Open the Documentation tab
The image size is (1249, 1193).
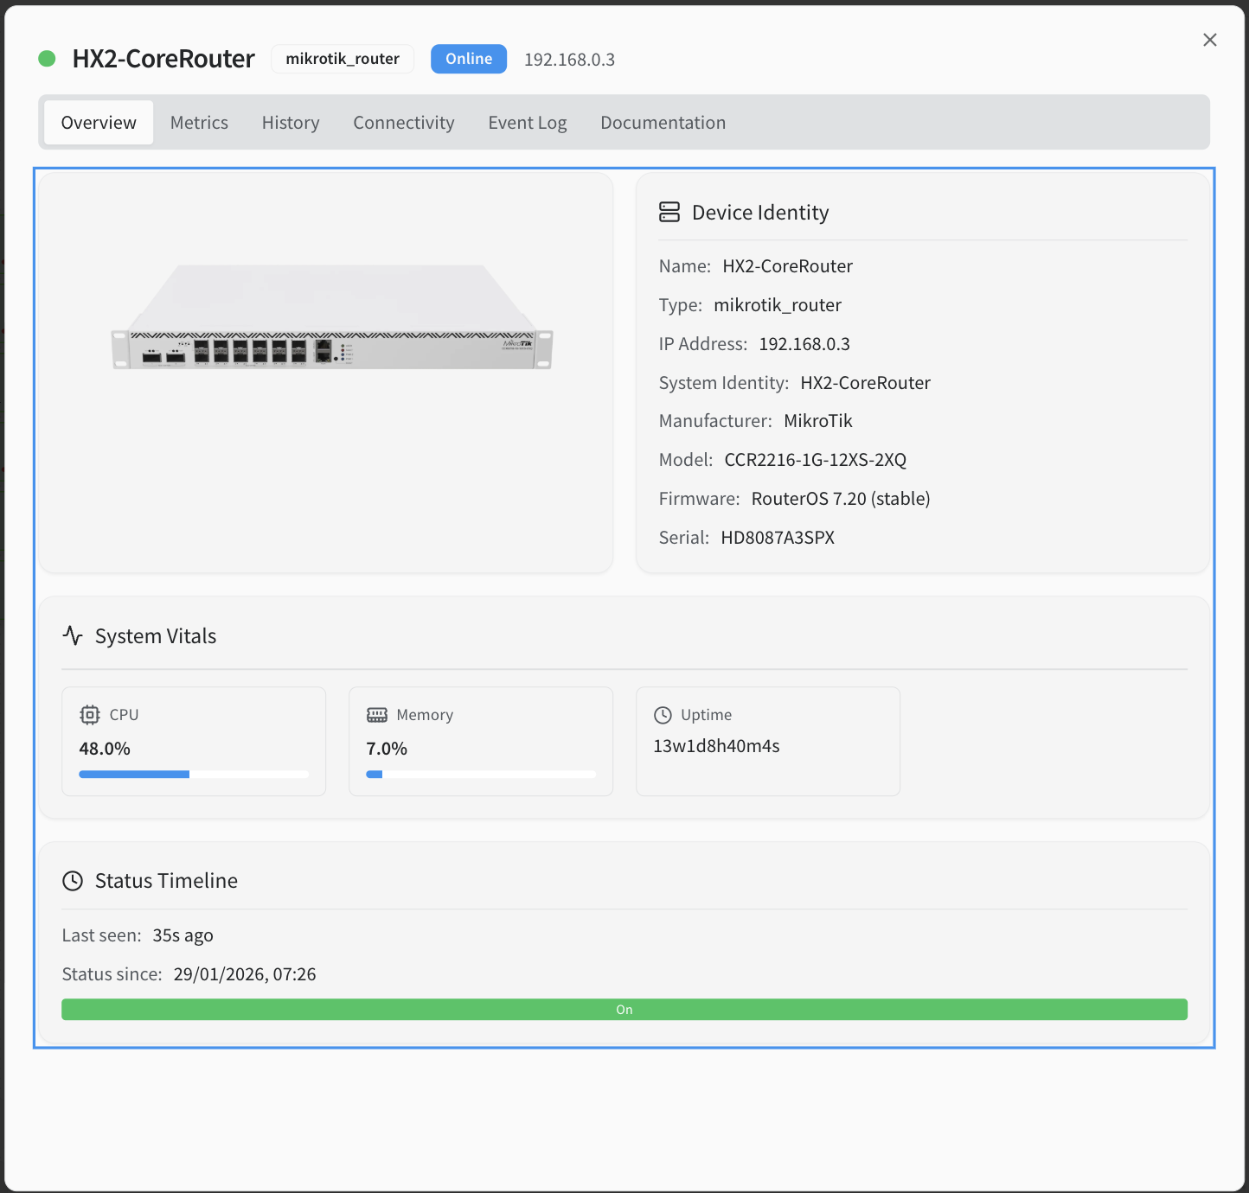coord(663,123)
